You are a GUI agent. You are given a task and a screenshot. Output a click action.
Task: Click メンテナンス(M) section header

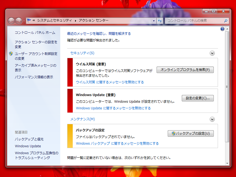point(83,119)
